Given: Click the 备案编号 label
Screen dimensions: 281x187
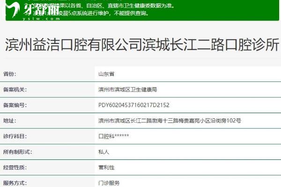Looking at the screenshot, I should coord(15,105).
